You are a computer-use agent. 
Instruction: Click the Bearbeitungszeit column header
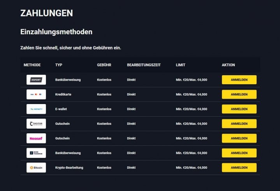(144, 65)
